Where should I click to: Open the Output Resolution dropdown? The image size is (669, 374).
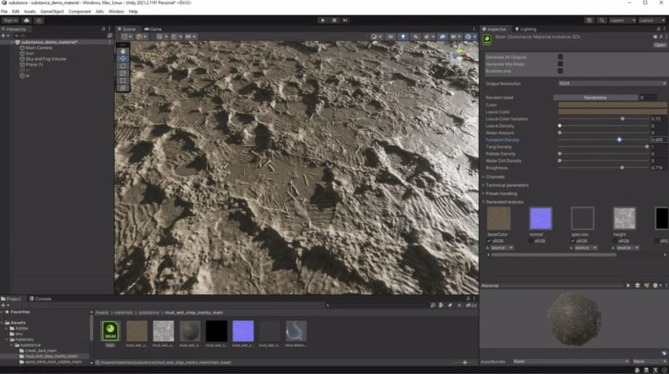coord(611,84)
